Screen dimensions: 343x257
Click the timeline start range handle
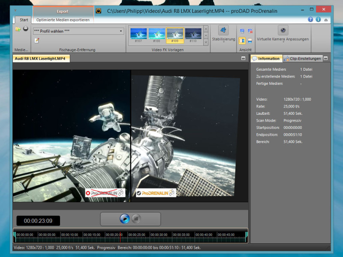coord(15,237)
